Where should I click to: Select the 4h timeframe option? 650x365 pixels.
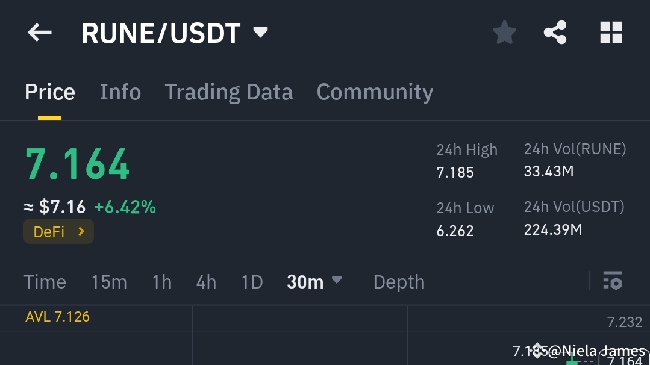[205, 281]
